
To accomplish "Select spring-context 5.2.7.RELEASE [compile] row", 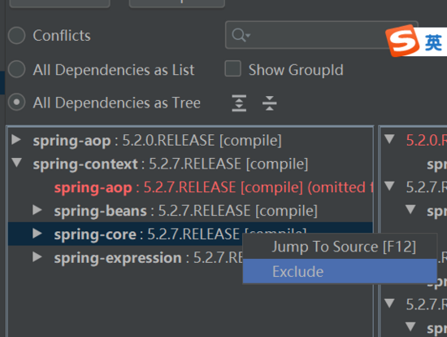I will tap(190, 164).
